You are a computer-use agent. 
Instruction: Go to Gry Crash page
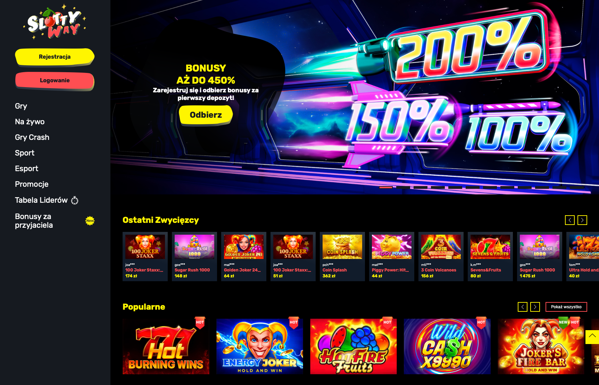pos(32,137)
